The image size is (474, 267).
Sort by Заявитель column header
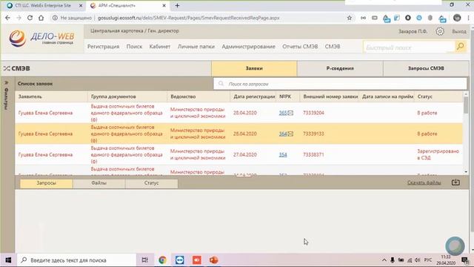(x=30, y=96)
